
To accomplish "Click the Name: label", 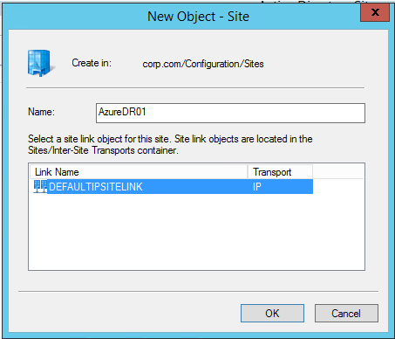I will tap(41, 112).
